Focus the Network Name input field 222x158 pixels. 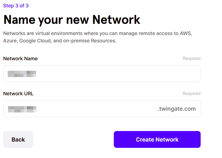coord(102,74)
